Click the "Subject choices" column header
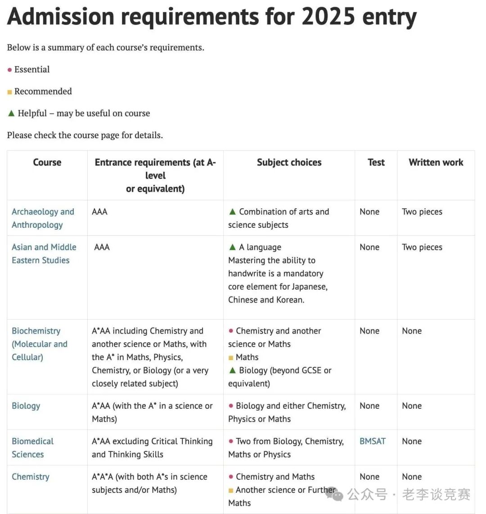486x514 pixels. point(289,162)
